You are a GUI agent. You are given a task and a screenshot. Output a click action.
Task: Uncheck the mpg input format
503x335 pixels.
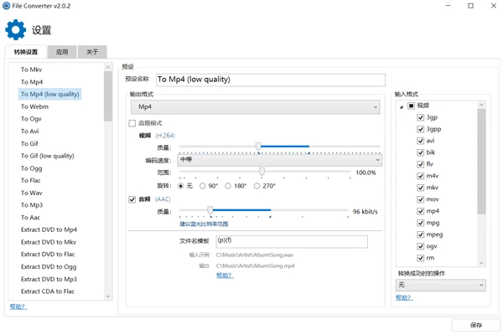click(421, 223)
